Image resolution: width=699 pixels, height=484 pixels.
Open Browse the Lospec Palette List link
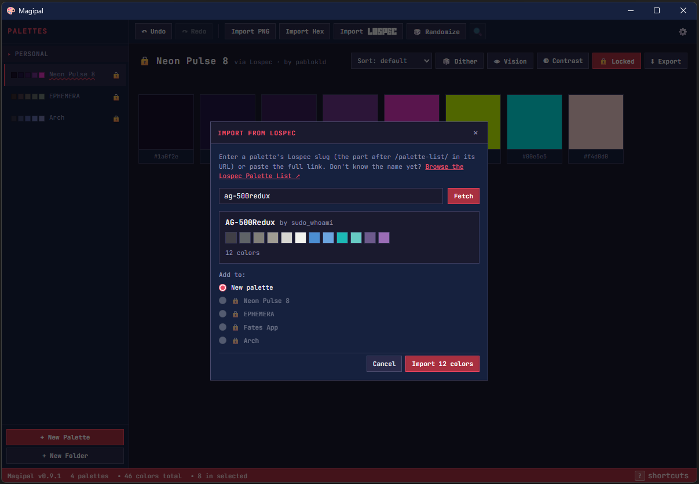(x=445, y=167)
